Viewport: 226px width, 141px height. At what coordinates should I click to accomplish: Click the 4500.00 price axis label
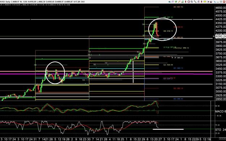pos(221,16)
